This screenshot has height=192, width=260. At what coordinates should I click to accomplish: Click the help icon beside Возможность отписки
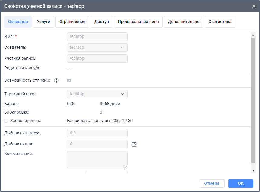click(x=56, y=81)
